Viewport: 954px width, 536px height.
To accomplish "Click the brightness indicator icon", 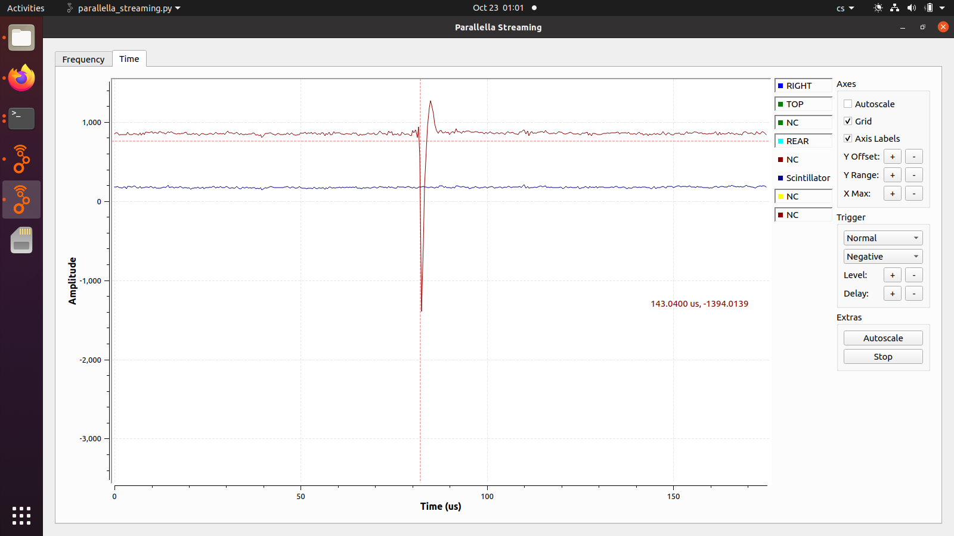I will point(878,8).
